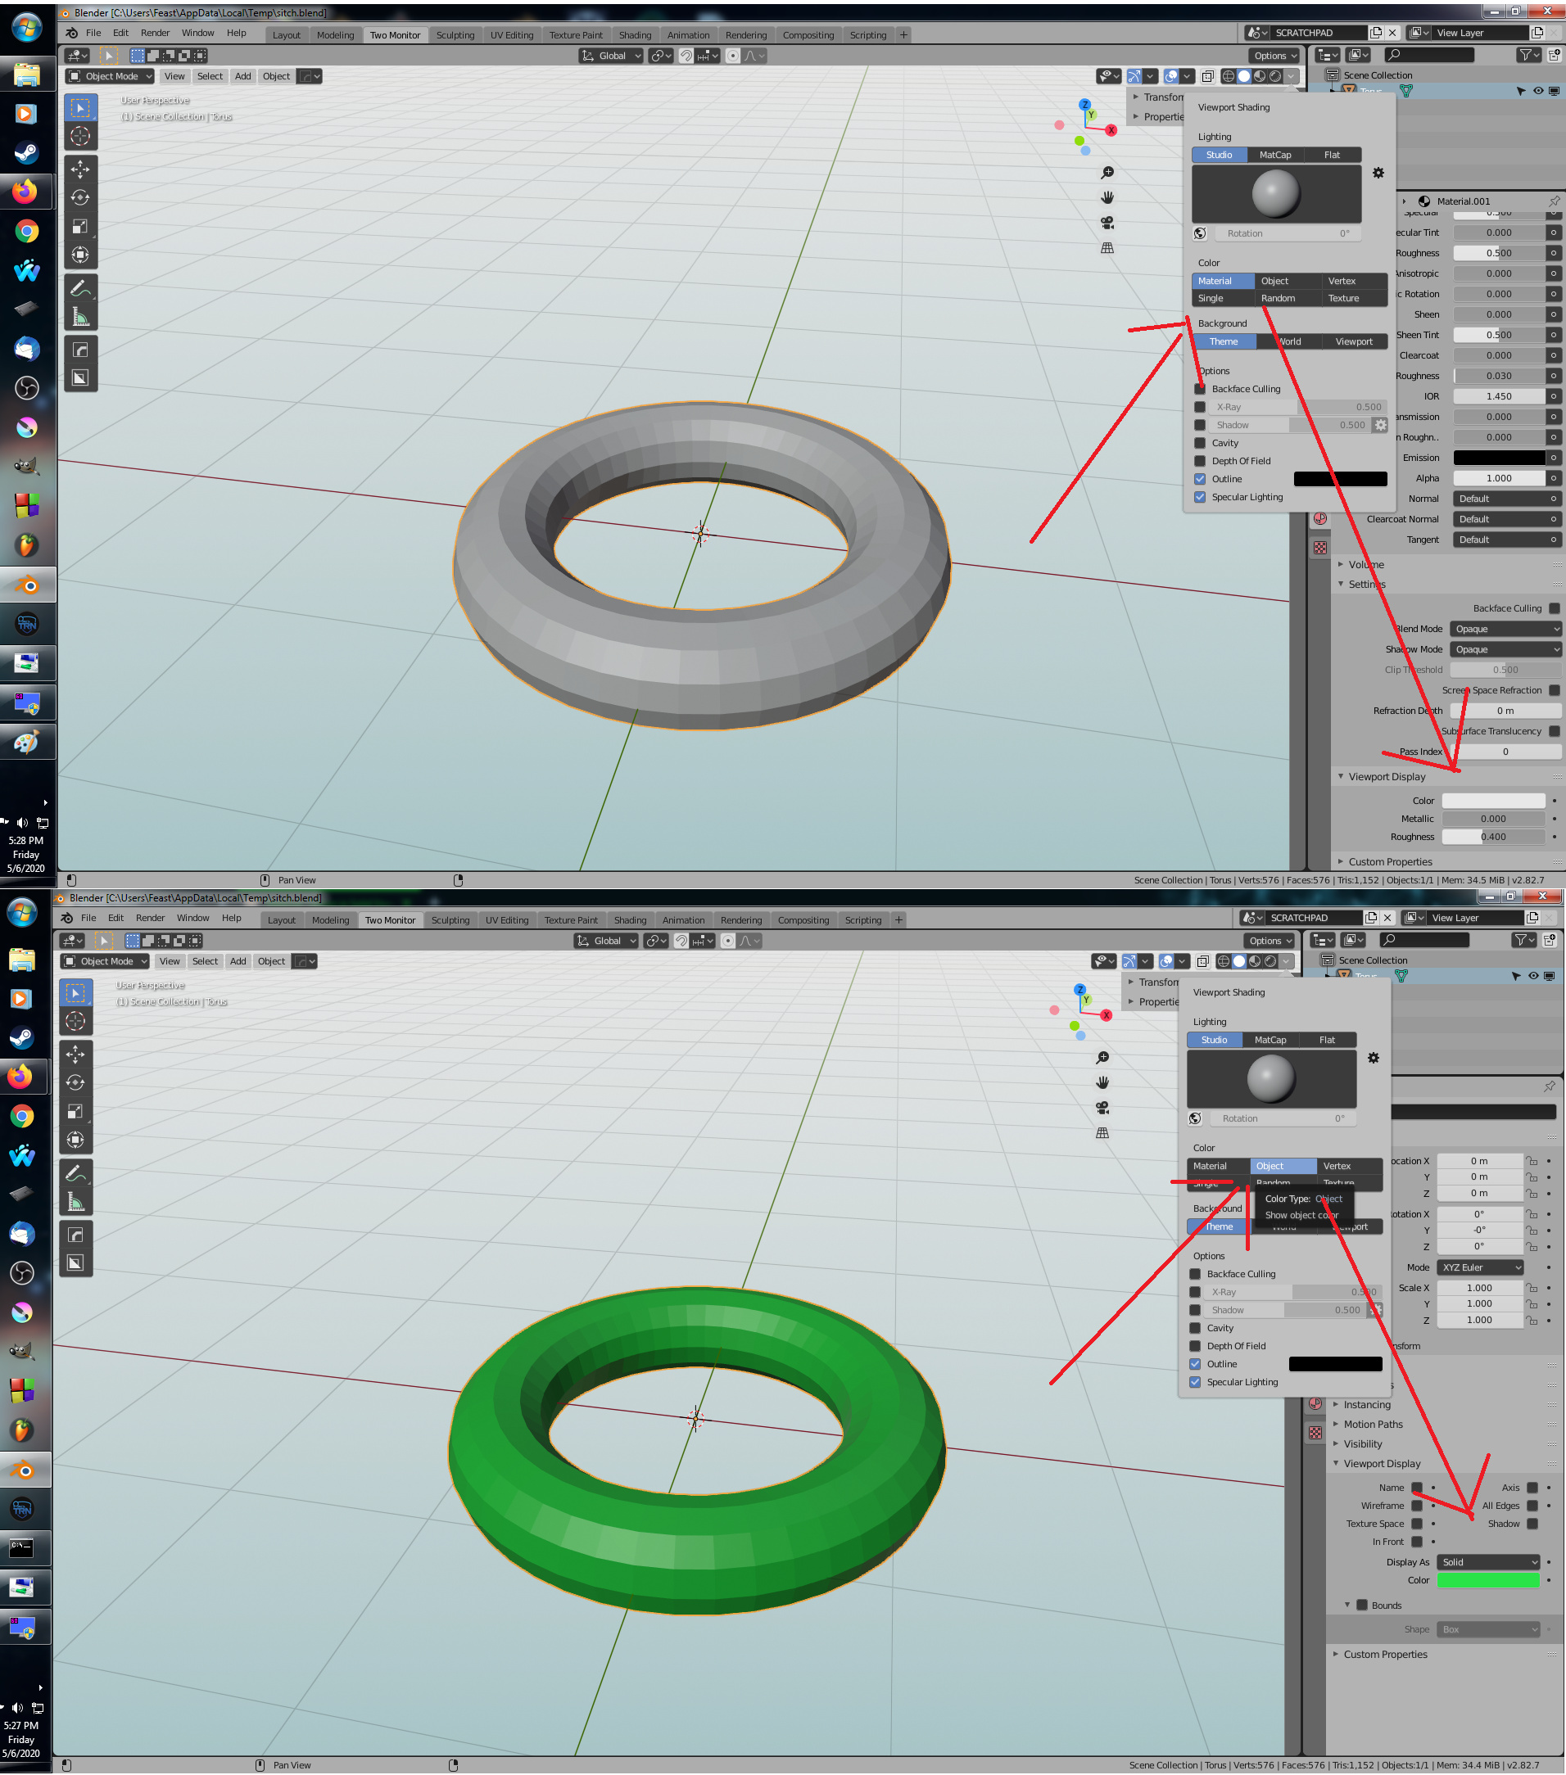Viewport: 1566px width, 1775px height.
Task: Choose Random color type in gray torus window
Action: tap(1279, 299)
